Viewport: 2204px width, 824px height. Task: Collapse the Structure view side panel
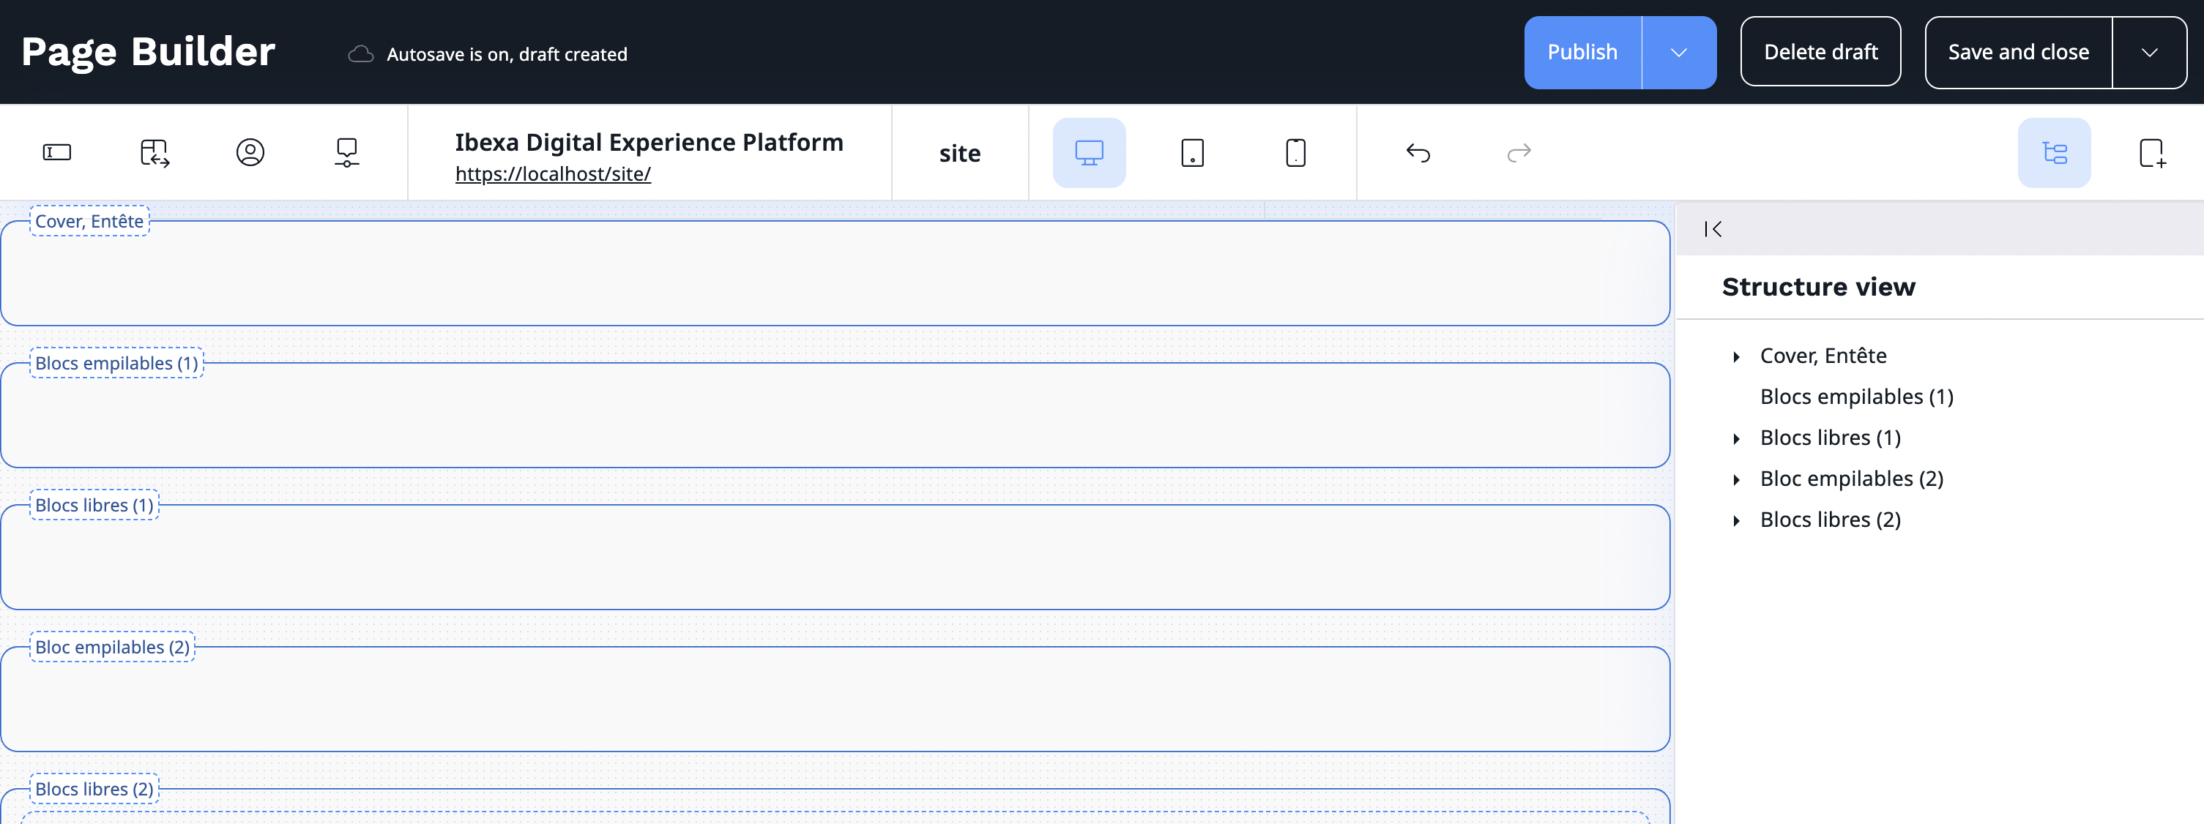pos(1713,229)
